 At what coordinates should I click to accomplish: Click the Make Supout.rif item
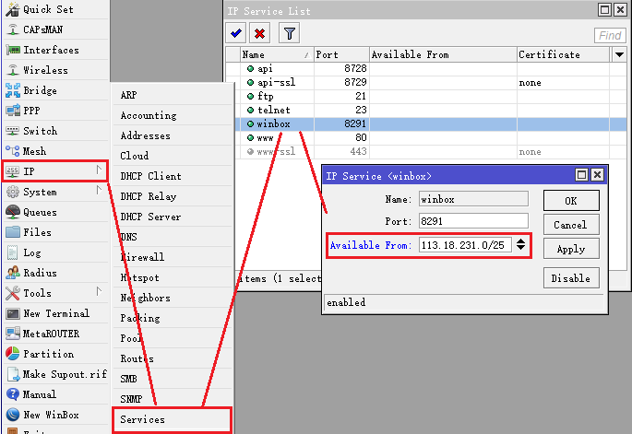point(65,374)
